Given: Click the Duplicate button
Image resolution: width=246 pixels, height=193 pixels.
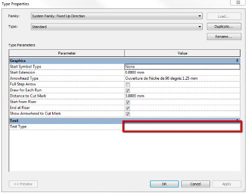Looking at the screenshot, I should pos(224,27).
